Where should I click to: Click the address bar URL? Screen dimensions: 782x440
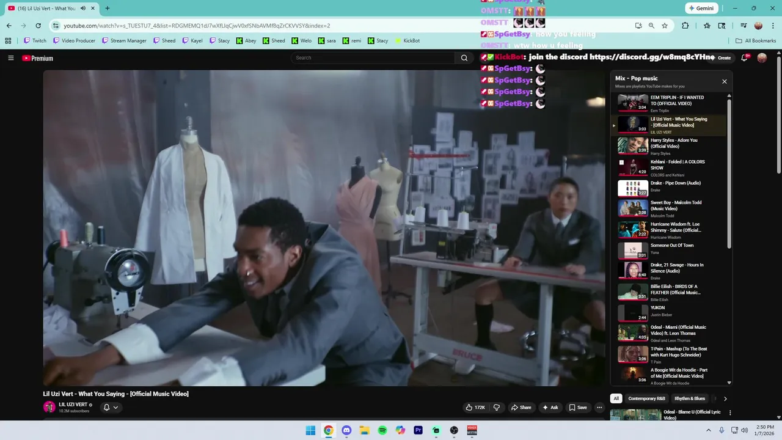(x=197, y=26)
